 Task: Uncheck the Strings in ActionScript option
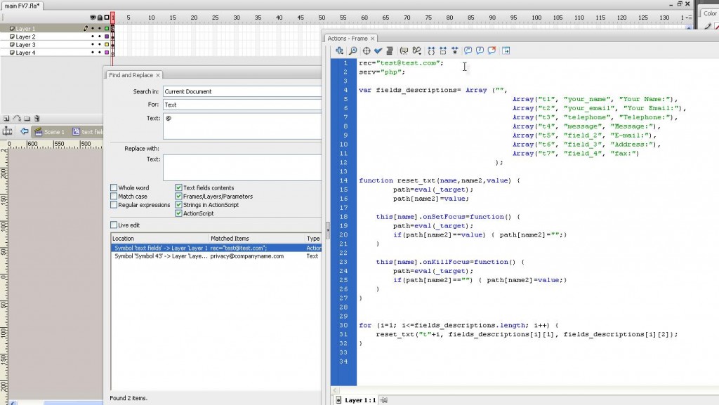[x=178, y=205]
